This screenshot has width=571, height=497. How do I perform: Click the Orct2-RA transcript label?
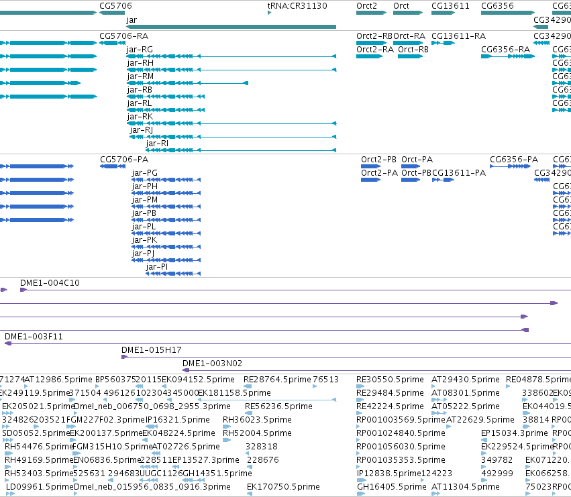click(374, 50)
